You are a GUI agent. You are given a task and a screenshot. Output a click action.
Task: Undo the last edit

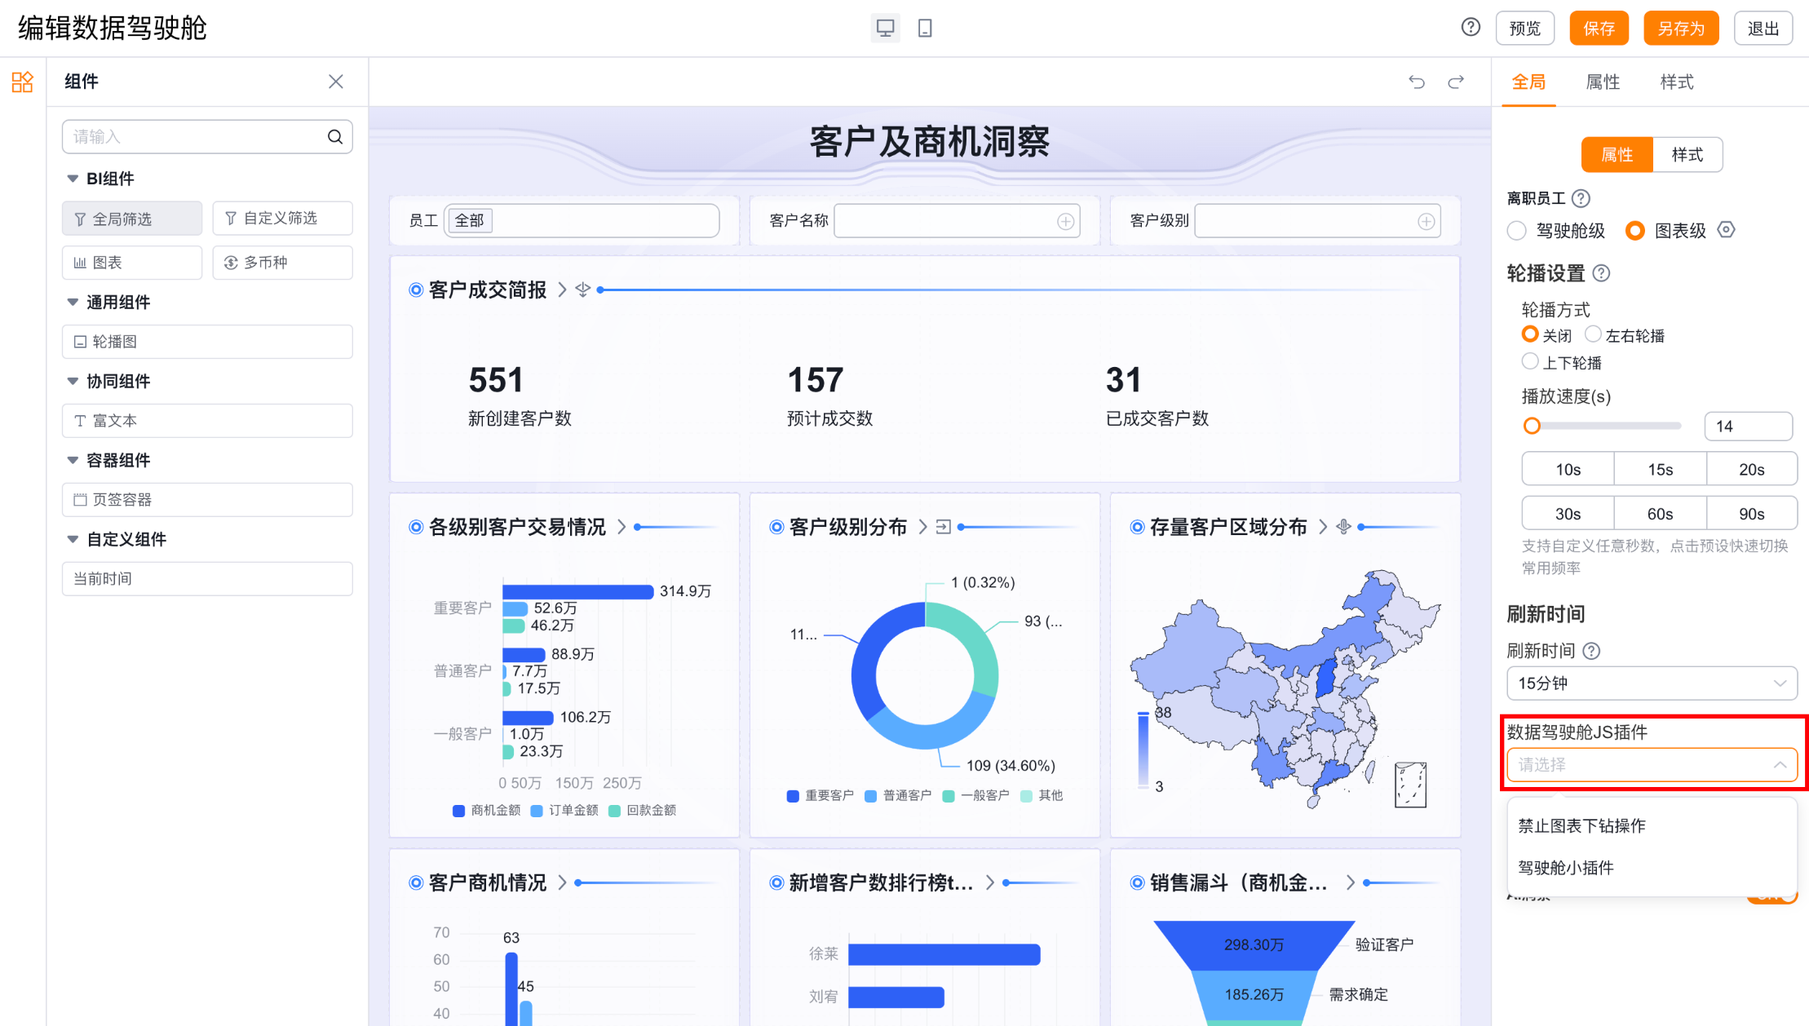click(x=1417, y=82)
